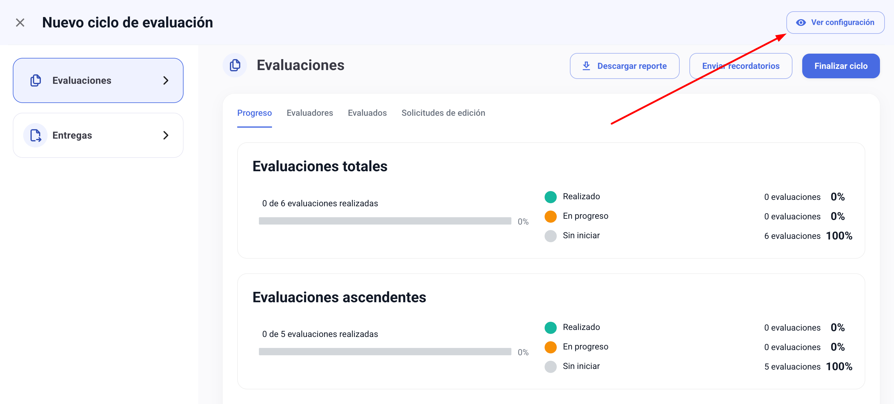Screen dimensions: 894x404
Task: Click the Evaluaciones totales progress bar
Action: coord(384,221)
